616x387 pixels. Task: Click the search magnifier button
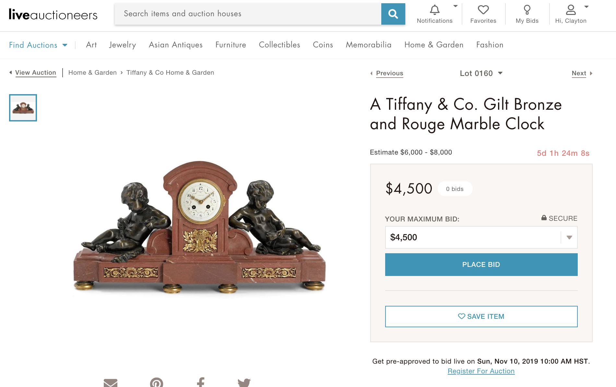pyautogui.click(x=393, y=14)
